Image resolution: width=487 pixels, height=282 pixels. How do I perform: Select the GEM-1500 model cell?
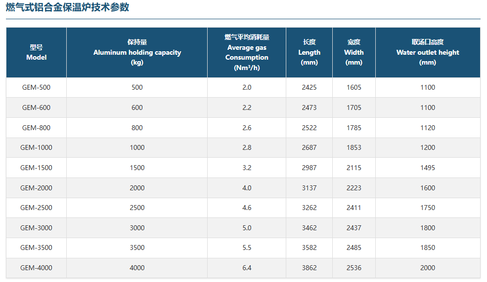tap(36, 168)
